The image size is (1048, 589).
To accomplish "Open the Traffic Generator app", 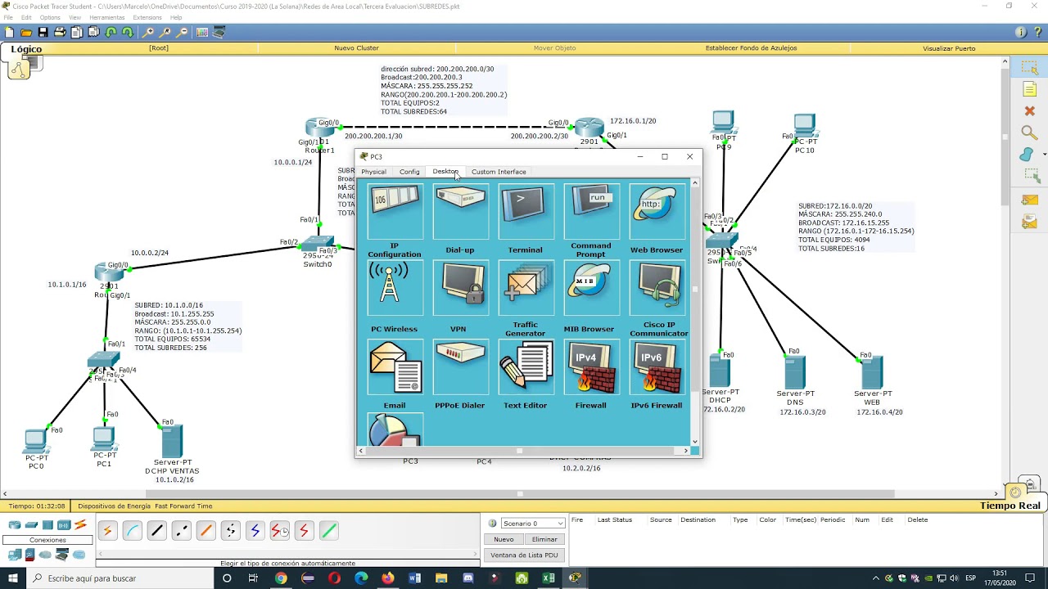I will point(526,288).
